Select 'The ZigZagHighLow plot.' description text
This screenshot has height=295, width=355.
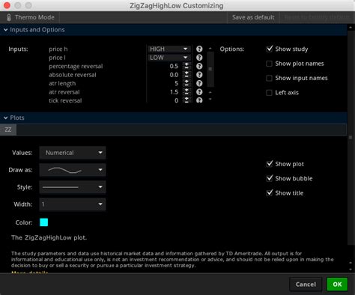pyautogui.click(x=49, y=237)
